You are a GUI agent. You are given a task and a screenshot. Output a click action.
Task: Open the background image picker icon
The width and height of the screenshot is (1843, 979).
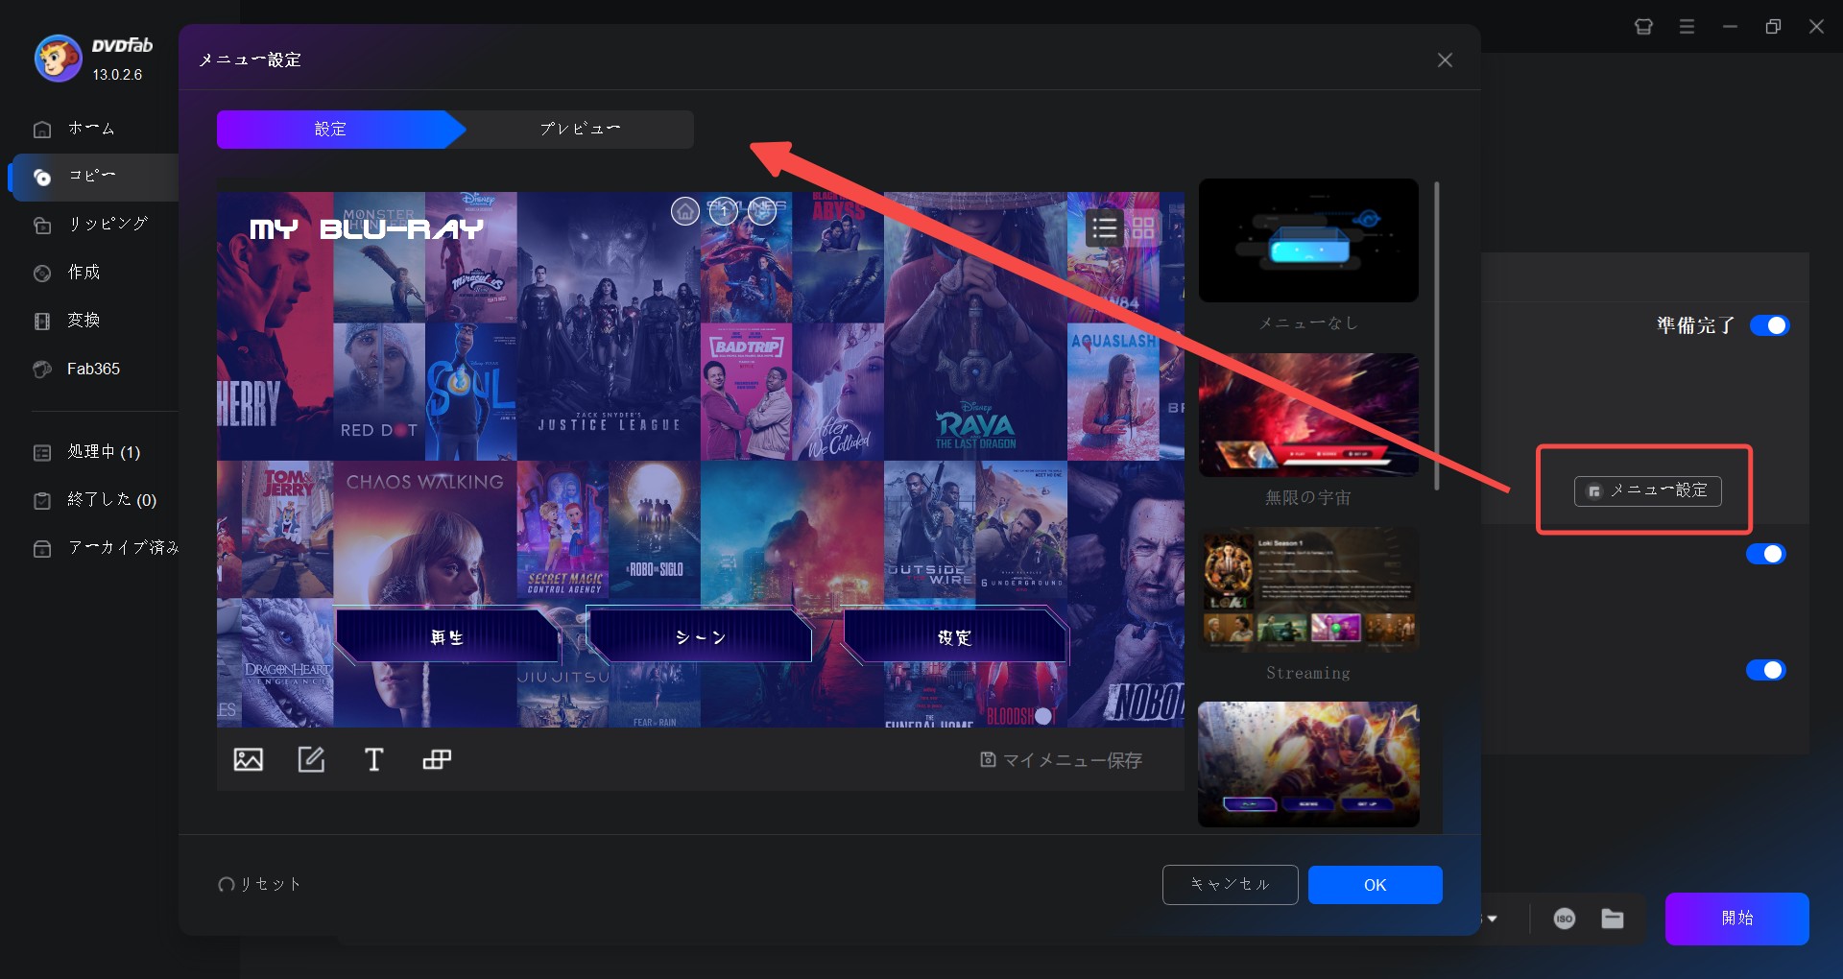point(249,759)
